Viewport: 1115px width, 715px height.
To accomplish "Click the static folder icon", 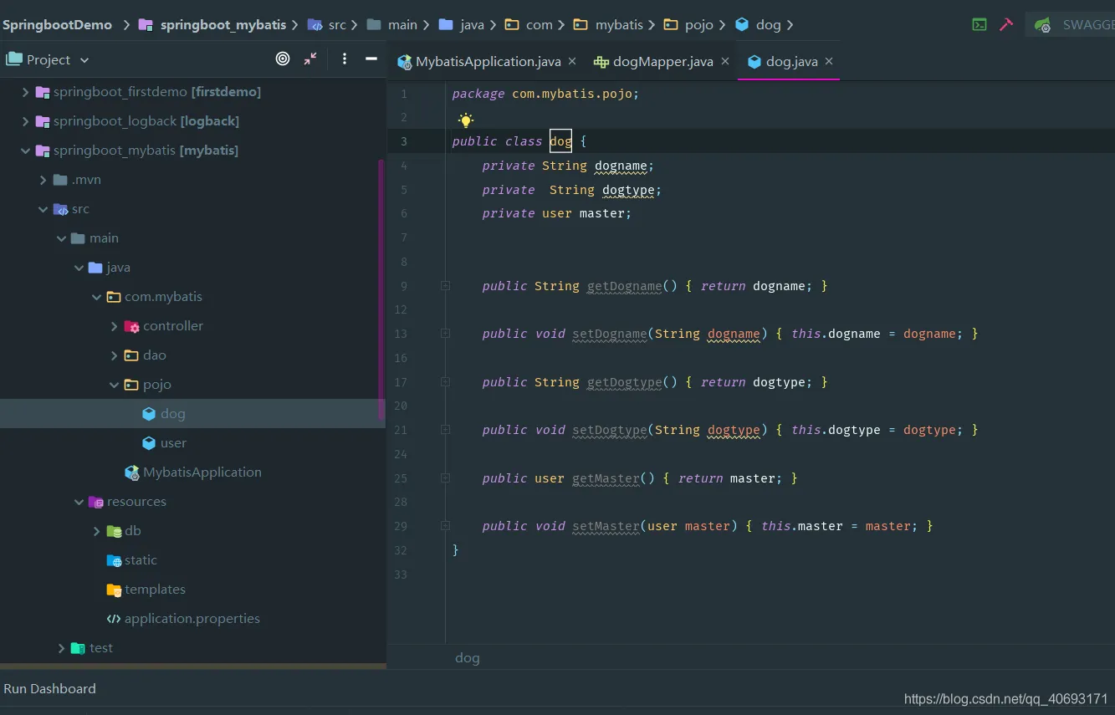I will tap(114, 560).
